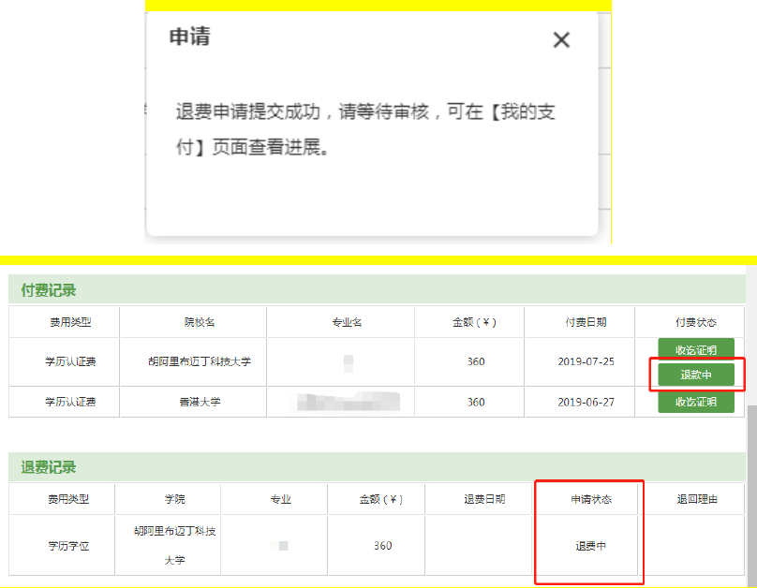Open 收讫证明 for the 香港大学 payment
Screen dimensions: 757x588
click(695, 402)
